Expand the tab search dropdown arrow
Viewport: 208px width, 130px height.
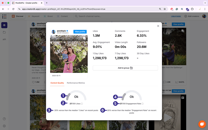click(205, 3)
